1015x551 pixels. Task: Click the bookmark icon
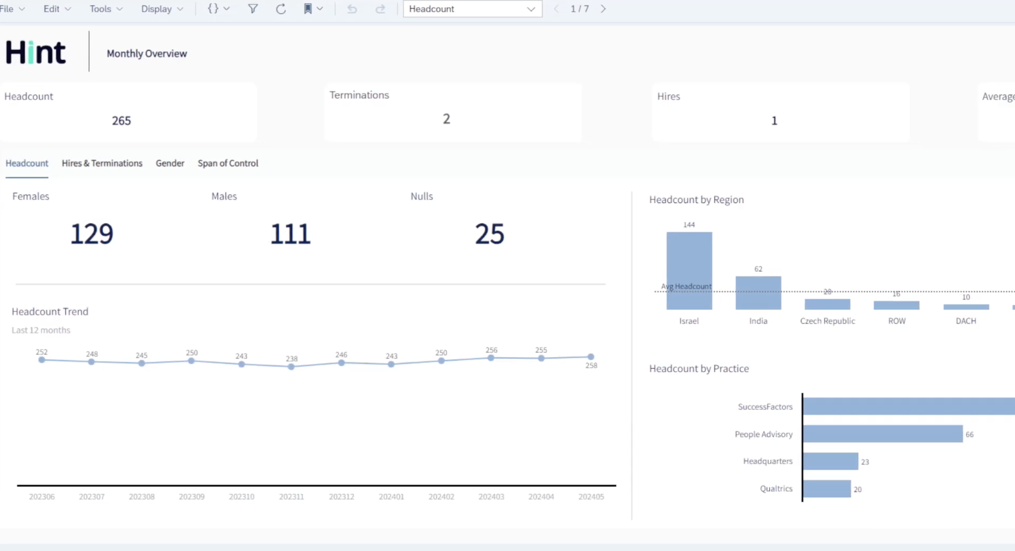coord(308,9)
